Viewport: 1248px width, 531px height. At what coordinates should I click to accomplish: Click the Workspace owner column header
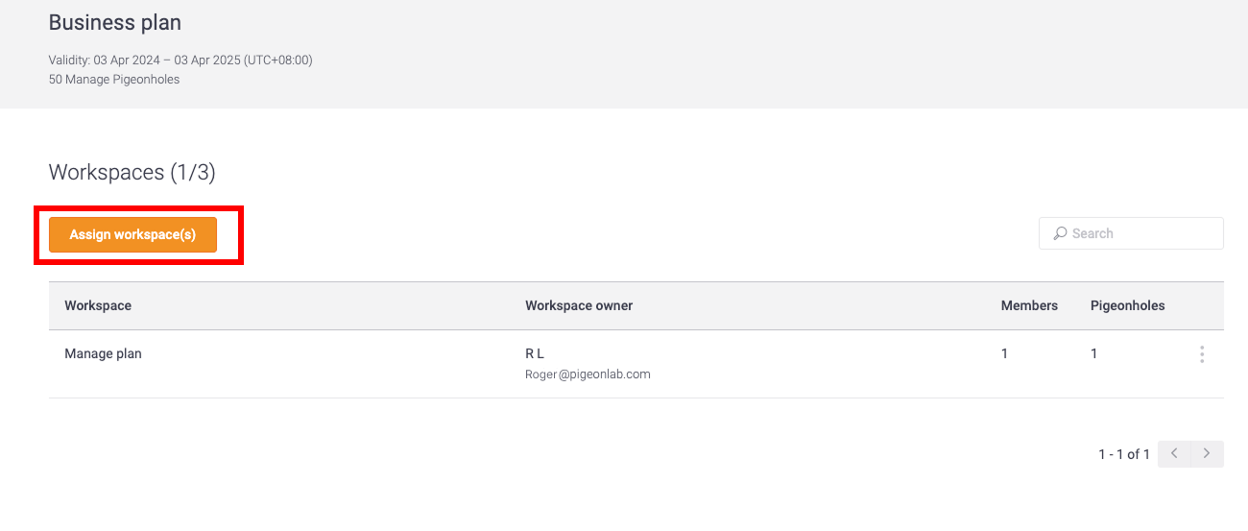[579, 305]
